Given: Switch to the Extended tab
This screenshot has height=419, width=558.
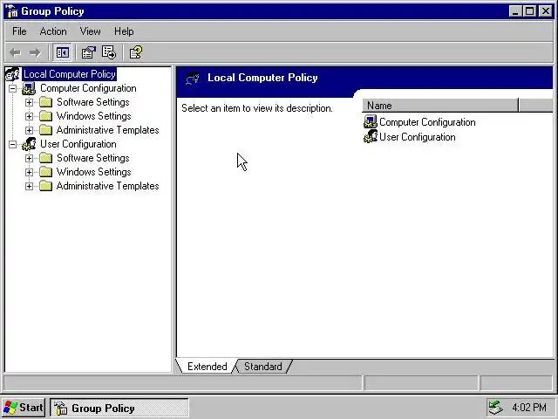Looking at the screenshot, I should (x=208, y=367).
